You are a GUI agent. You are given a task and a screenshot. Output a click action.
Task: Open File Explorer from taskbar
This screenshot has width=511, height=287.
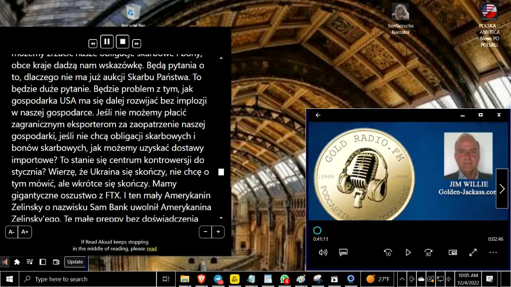185,279
